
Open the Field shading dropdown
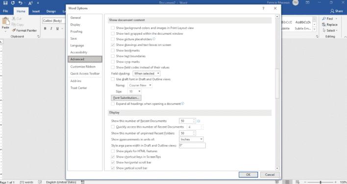pyautogui.click(x=147, y=73)
